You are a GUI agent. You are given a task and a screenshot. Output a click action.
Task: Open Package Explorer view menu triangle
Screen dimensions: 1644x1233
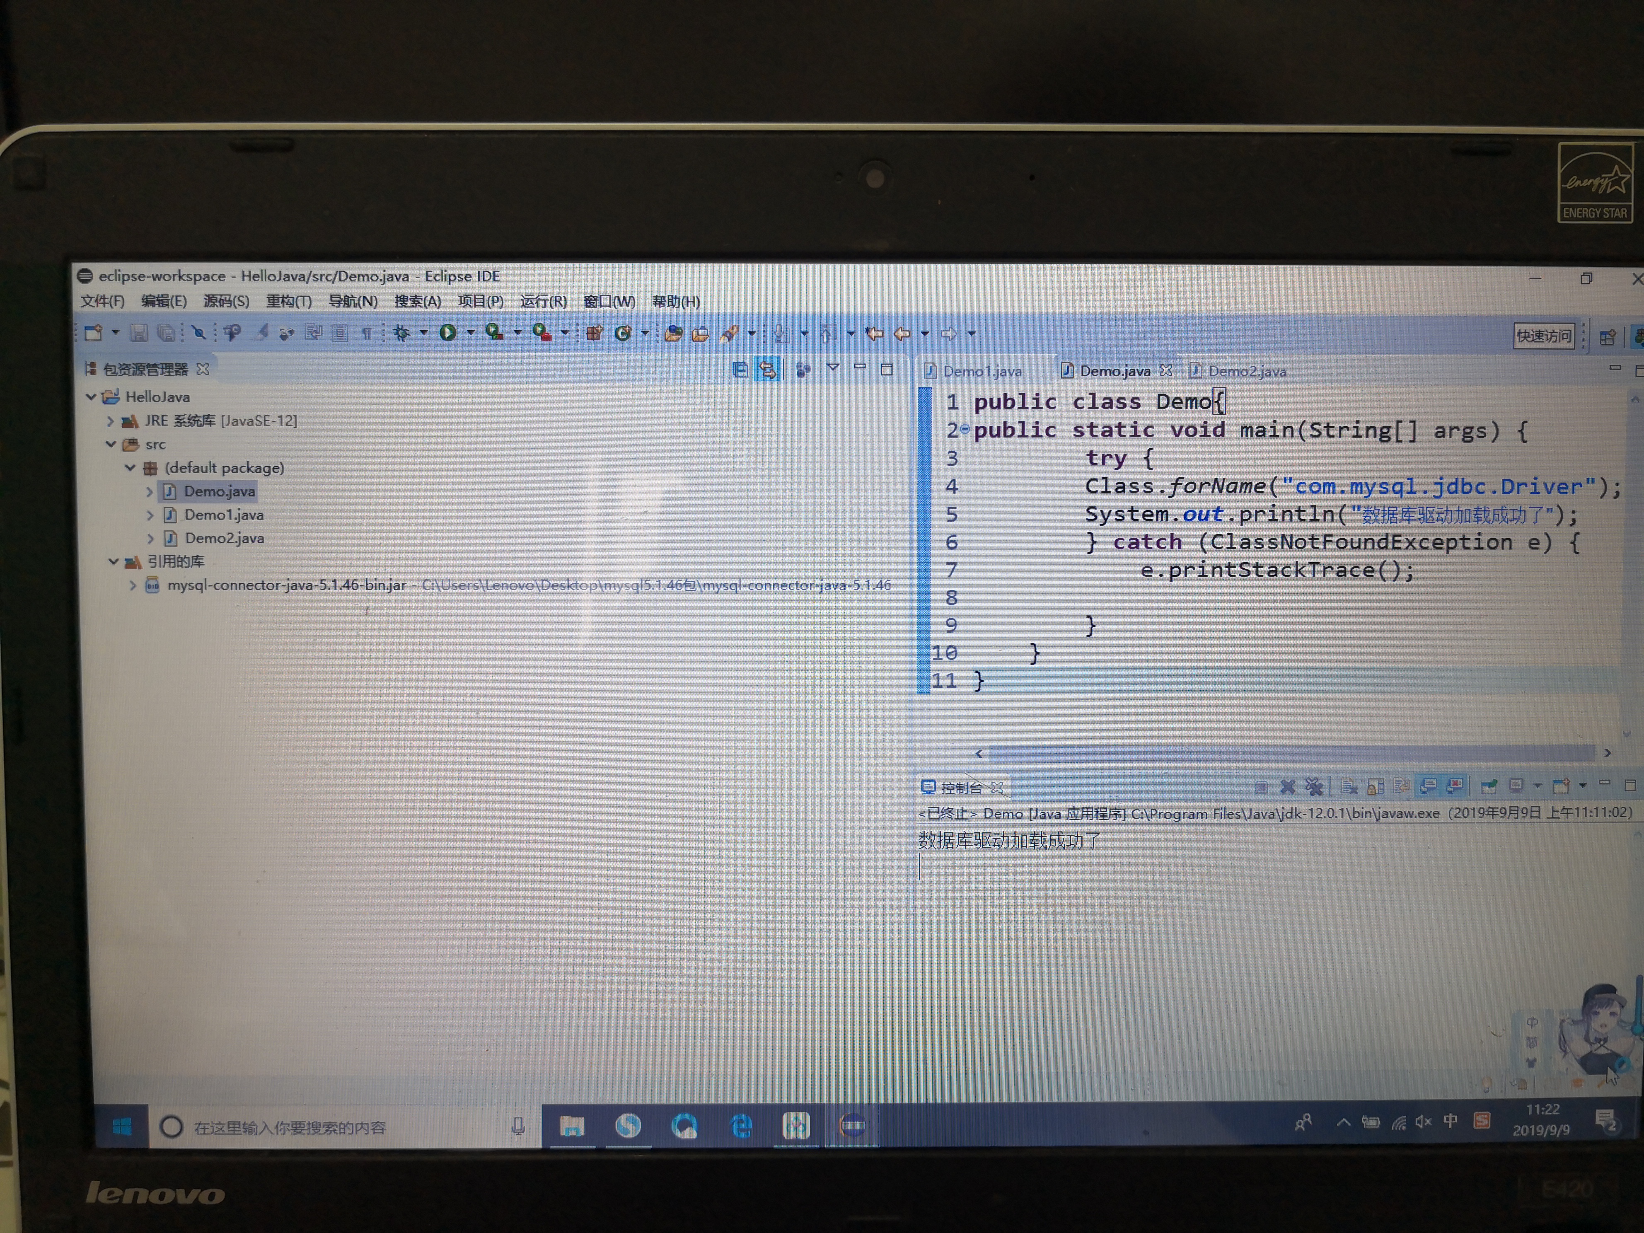tap(832, 368)
